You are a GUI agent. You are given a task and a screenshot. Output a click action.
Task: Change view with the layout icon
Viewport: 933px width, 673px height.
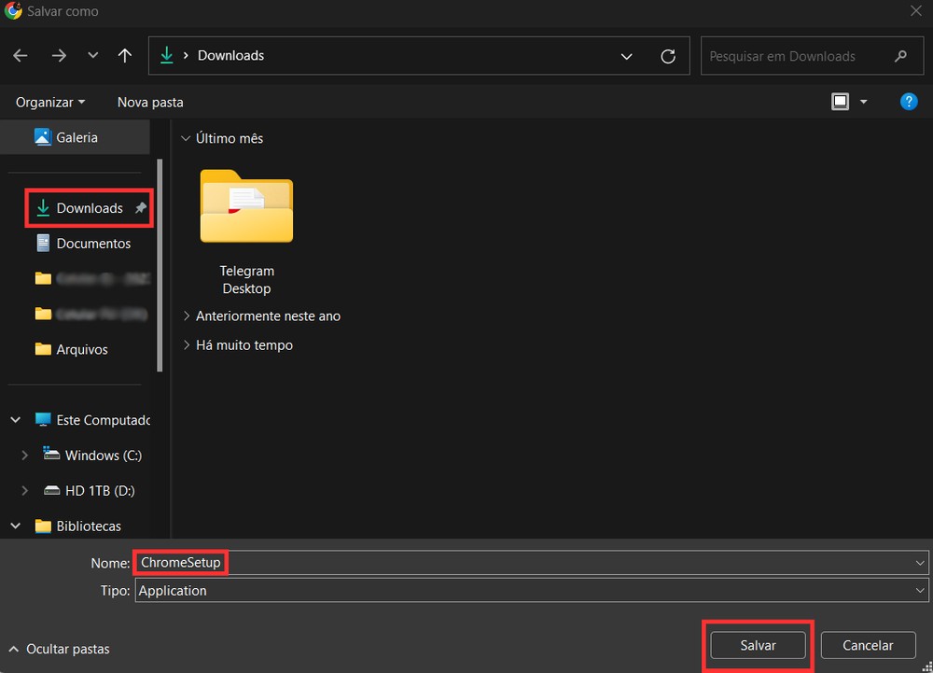841,102
